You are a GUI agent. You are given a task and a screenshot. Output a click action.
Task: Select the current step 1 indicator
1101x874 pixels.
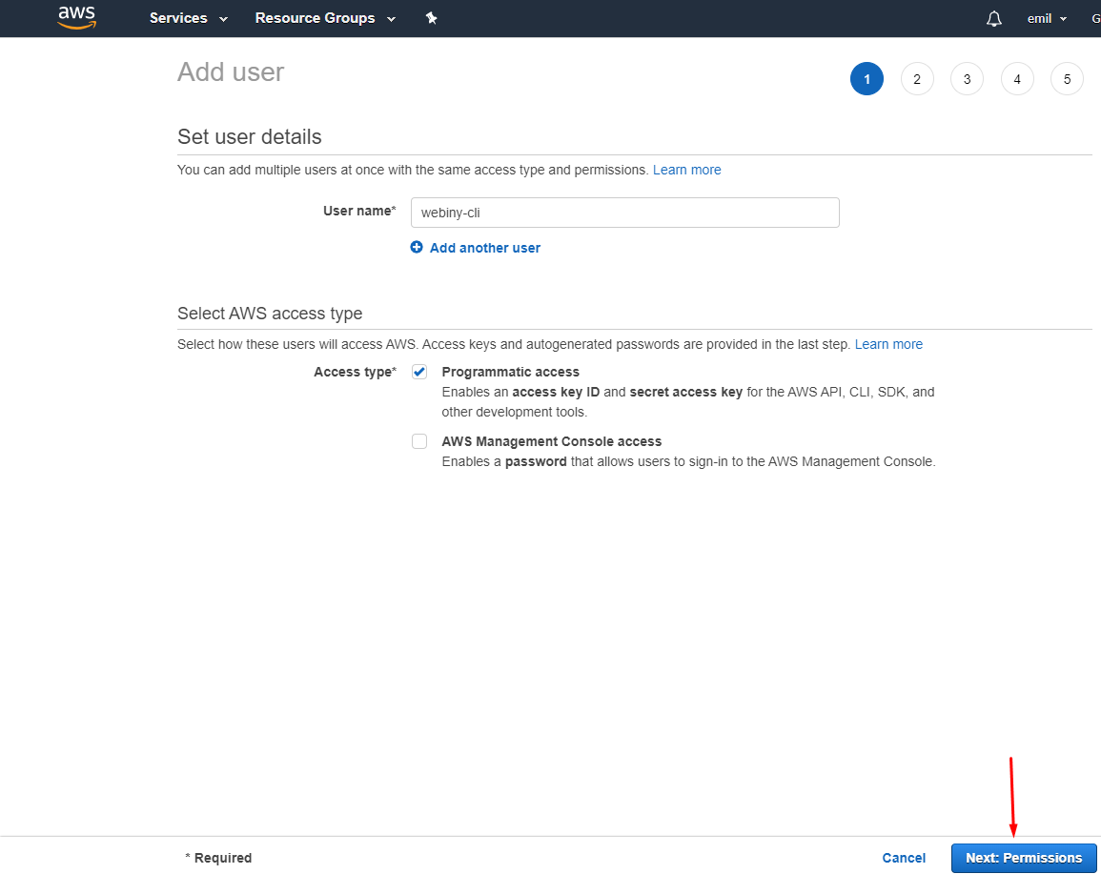coord(867,78)
